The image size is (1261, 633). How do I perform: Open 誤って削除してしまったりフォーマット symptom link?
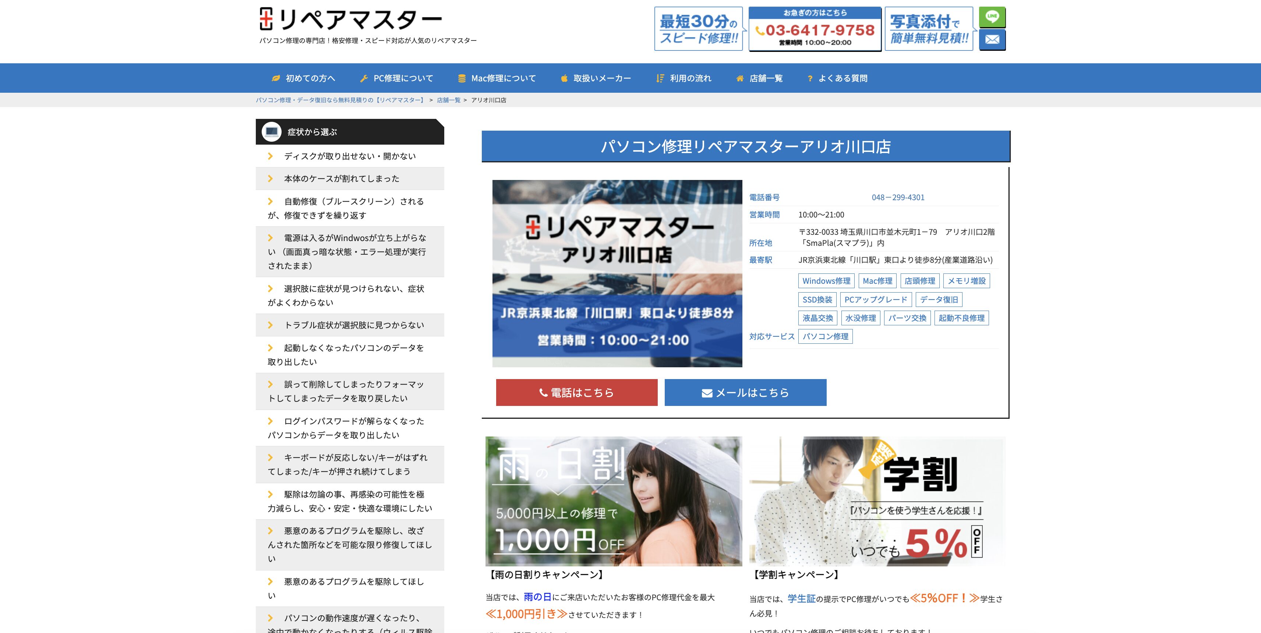350,391
